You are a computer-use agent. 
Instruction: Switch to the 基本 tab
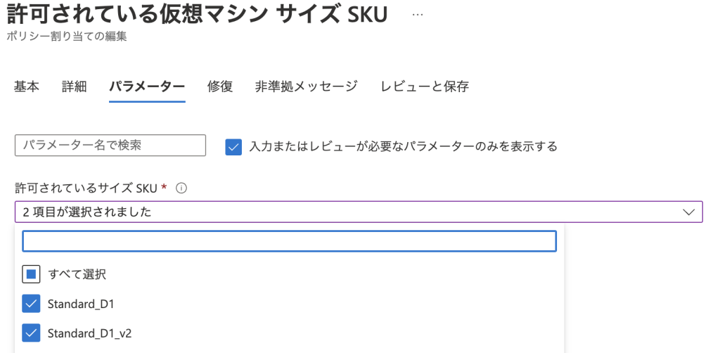point(27,86)
